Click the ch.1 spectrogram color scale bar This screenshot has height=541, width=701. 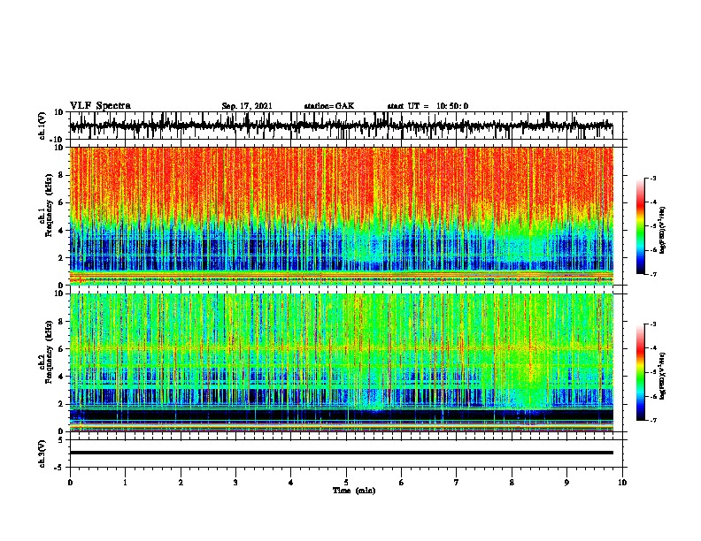(x=641, y=226)
